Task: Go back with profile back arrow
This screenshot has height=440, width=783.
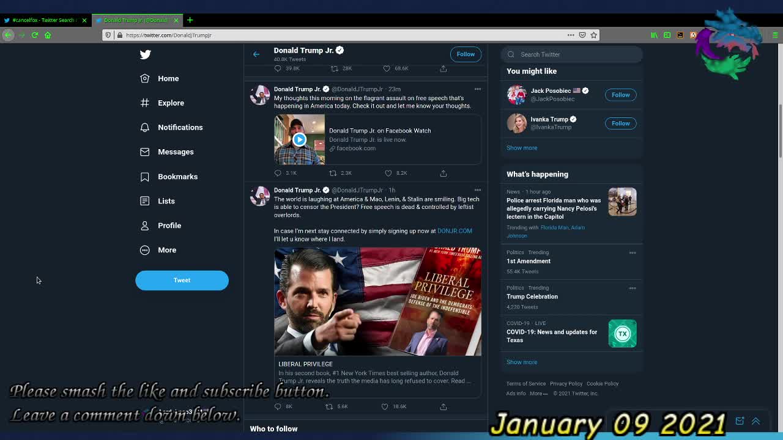Action: 256,54
